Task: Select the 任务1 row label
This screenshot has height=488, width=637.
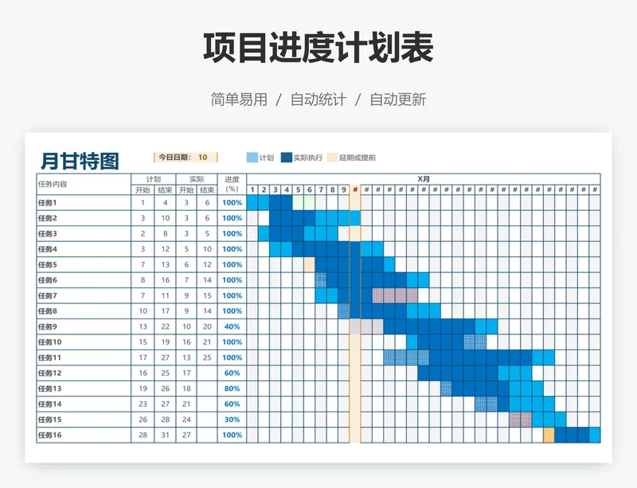Action: point(84,202)
